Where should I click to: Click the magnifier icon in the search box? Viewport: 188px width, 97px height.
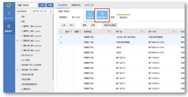pos(51,12)
